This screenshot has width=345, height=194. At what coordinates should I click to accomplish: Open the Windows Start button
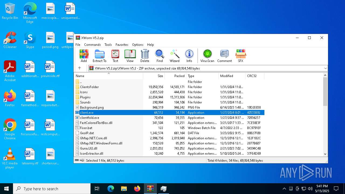click(x=6, y=189)
